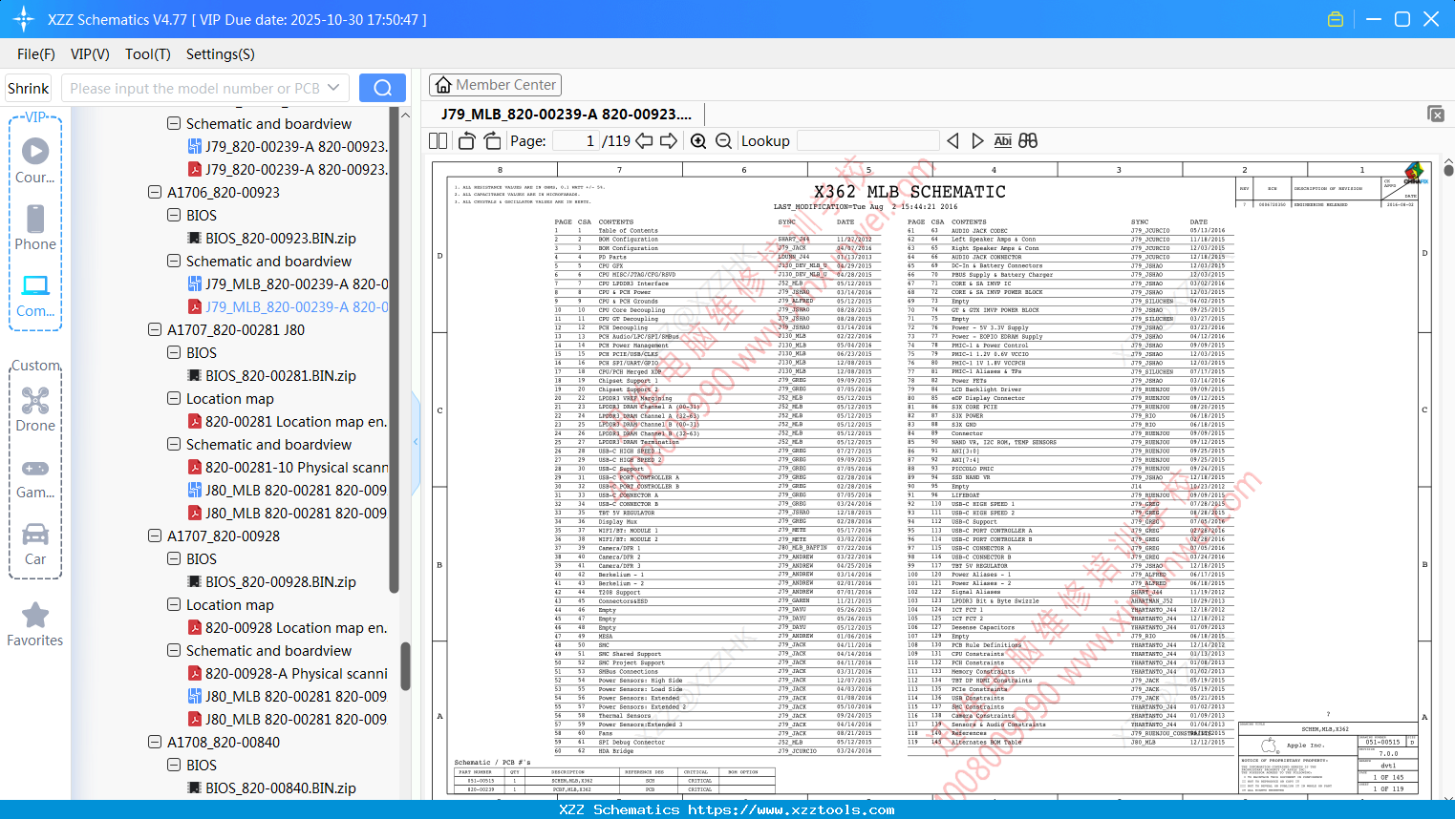Screen dimensions: 1455x819
Task: Open BIOS_820-00928.BIN.zip file
Action: [271, 581]
